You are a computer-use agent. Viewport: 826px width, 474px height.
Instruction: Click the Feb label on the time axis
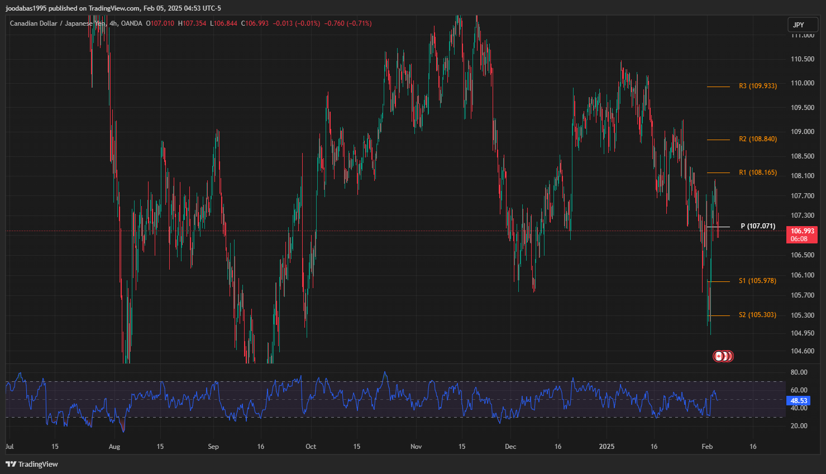pyautogui.click(x=707, y=447)
